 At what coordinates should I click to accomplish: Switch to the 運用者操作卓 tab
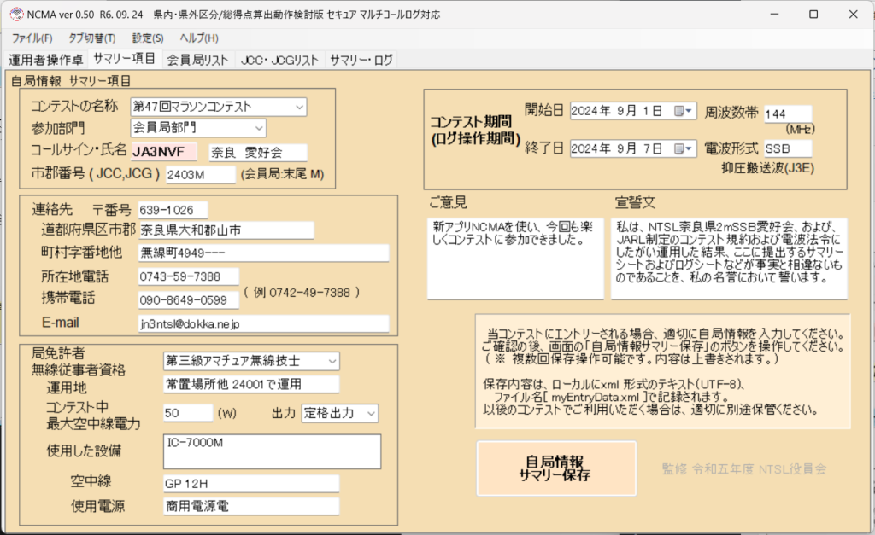(45, 60)
